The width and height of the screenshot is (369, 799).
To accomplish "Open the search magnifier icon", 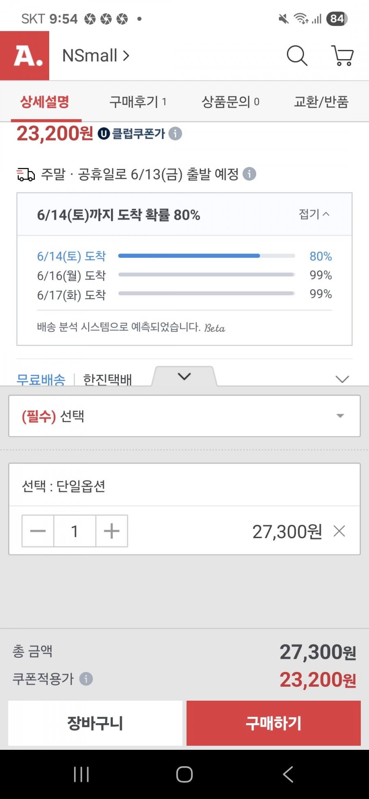I will coord(297,56).
